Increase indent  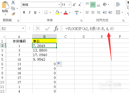coord(110,12)
